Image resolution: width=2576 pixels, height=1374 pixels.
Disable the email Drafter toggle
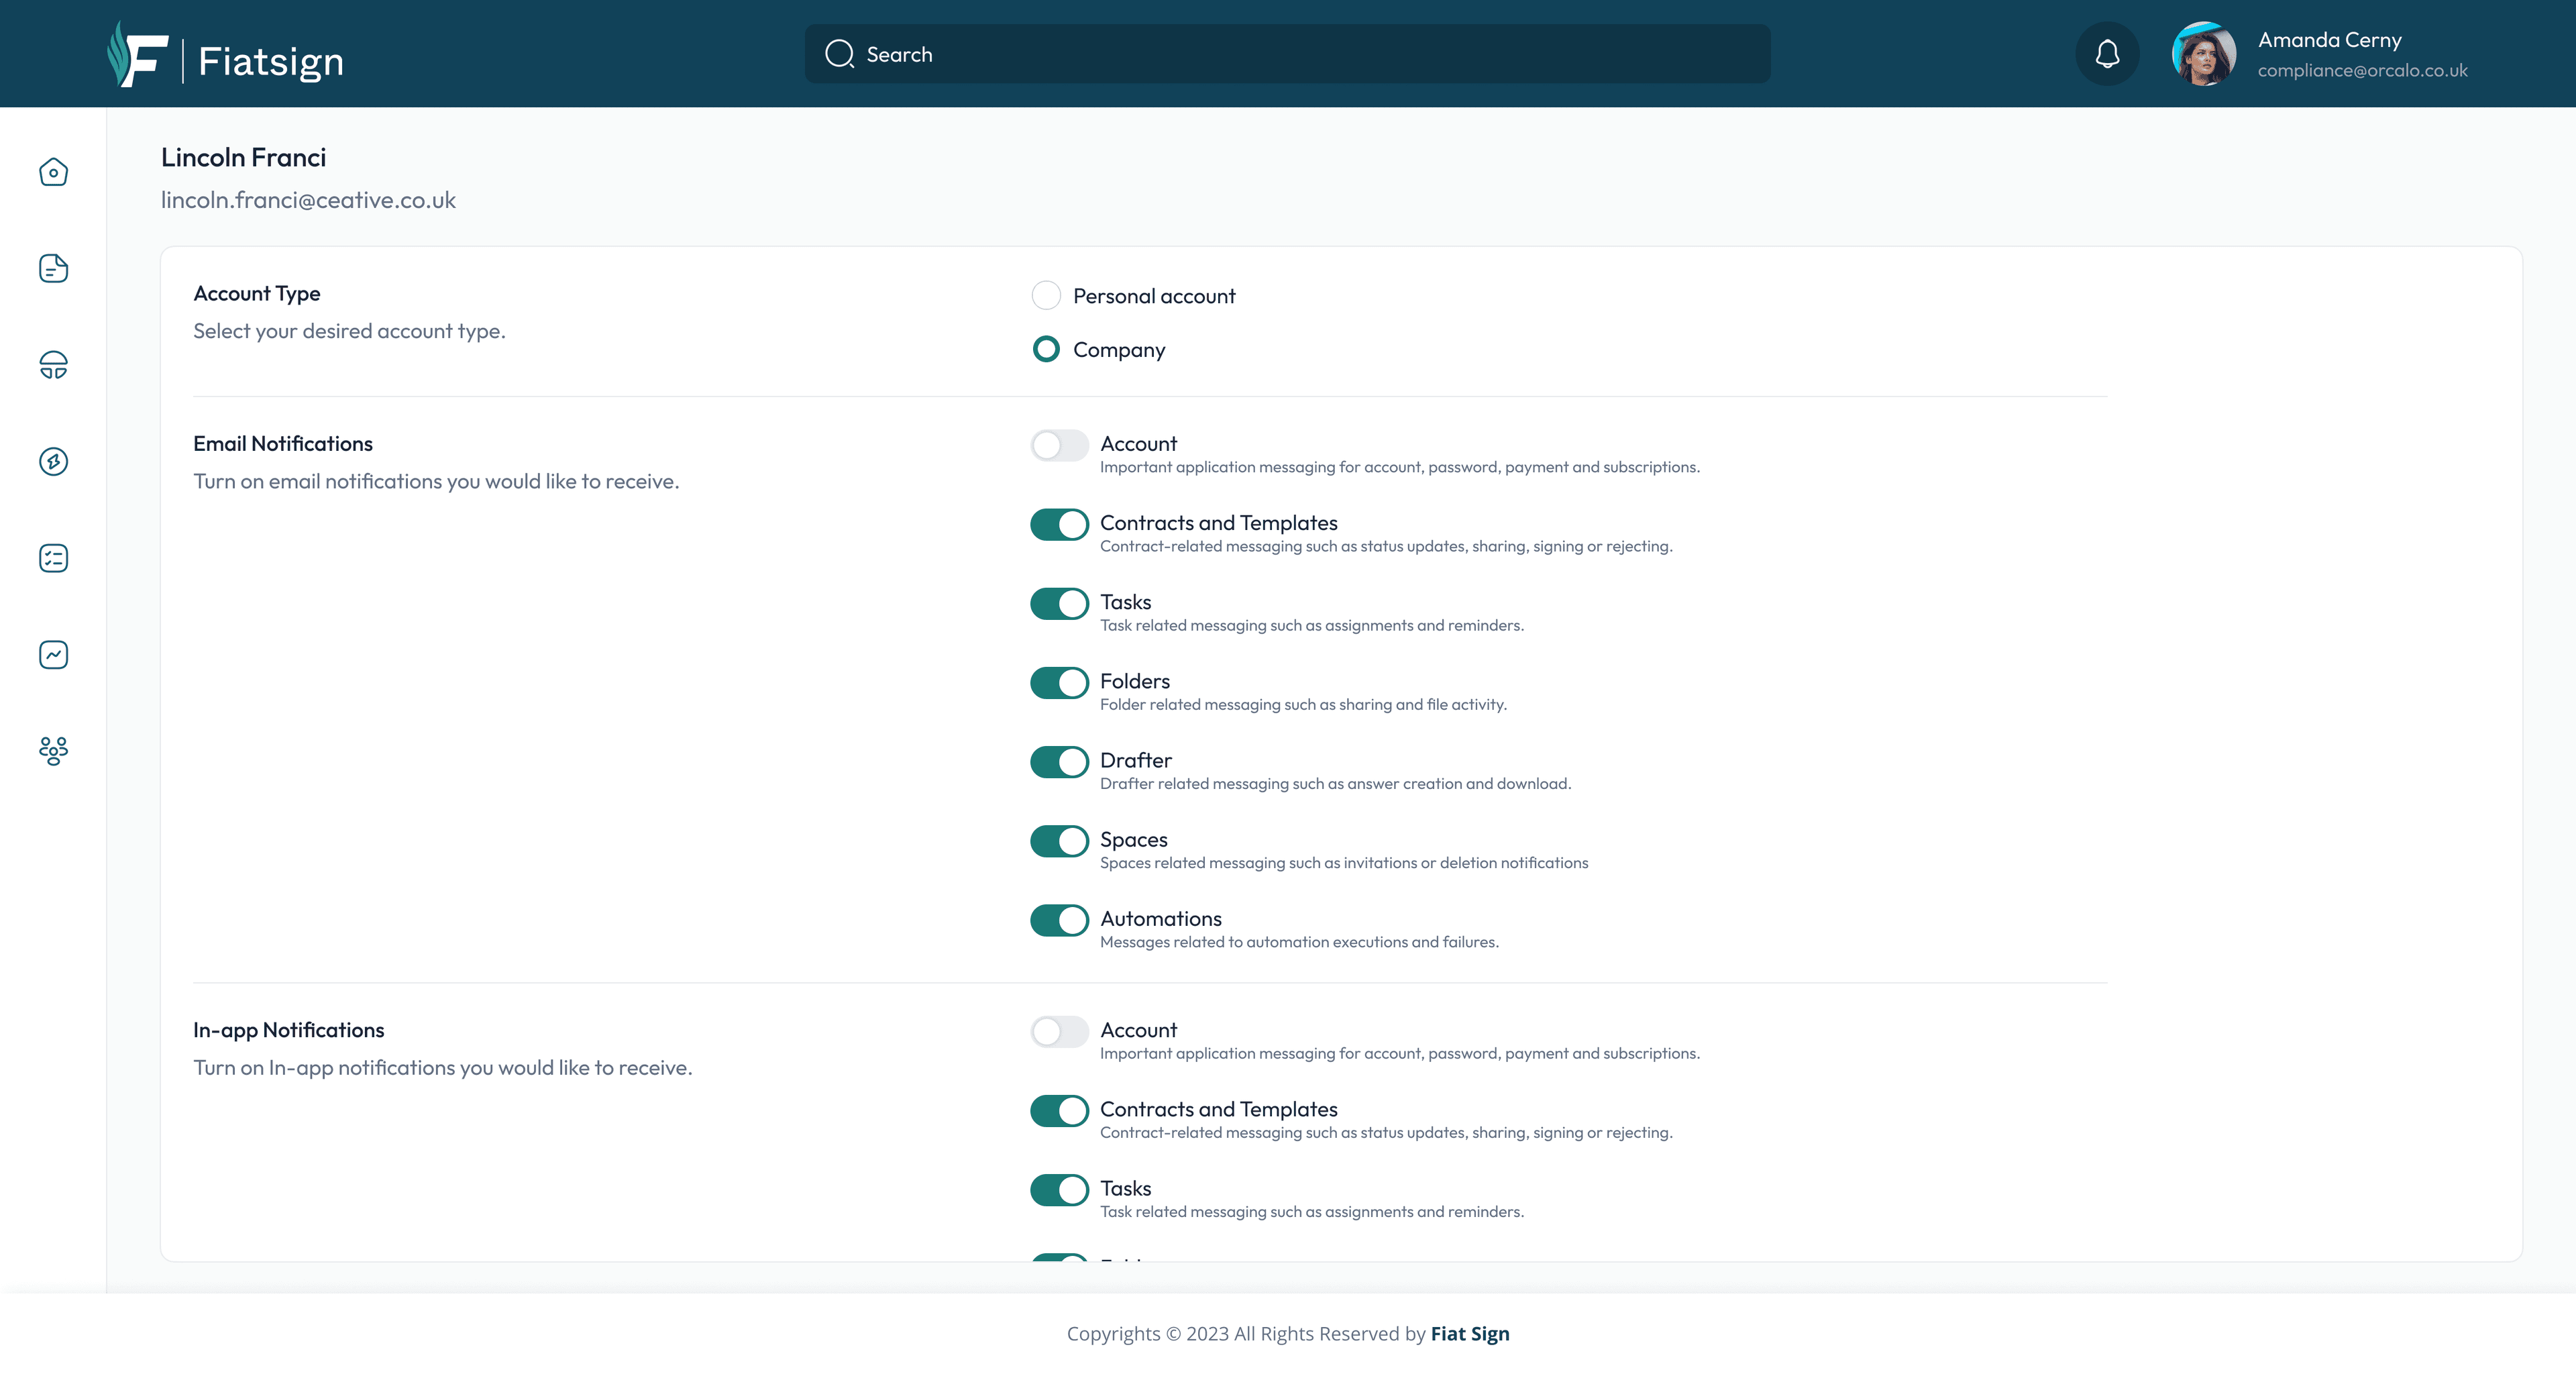[1059, 762]
